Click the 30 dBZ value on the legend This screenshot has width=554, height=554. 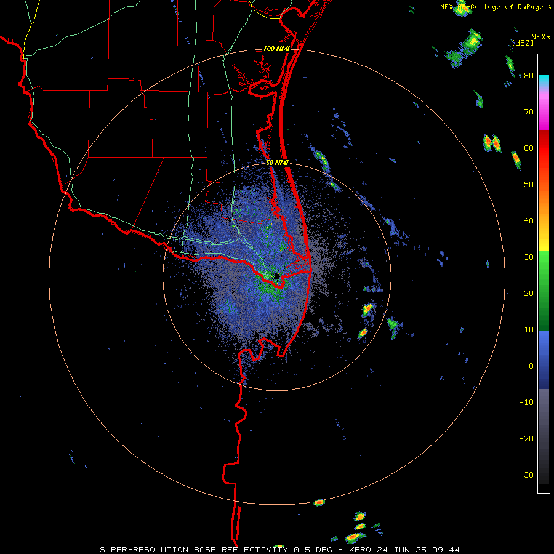point(529,257)
